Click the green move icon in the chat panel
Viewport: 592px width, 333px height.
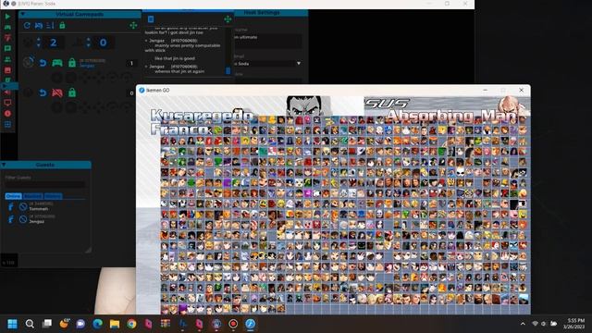click(x=228, y=18)
